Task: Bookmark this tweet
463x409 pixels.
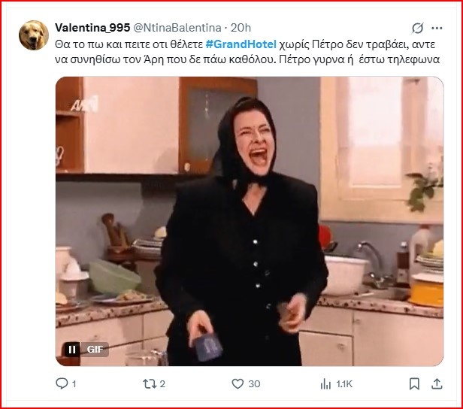Action: 414,384
